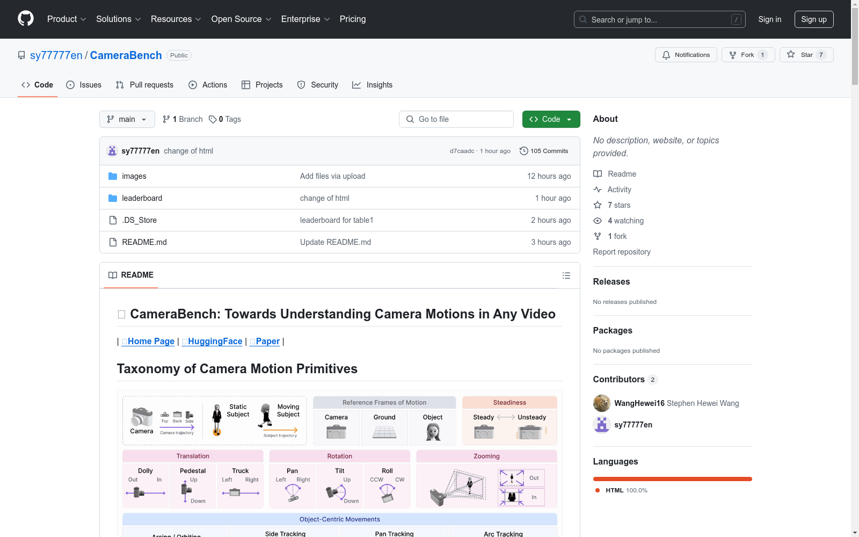Click the branch icon next to 1 Branch
The height and width of the screenshot is (537, 859).
point(166,119)
